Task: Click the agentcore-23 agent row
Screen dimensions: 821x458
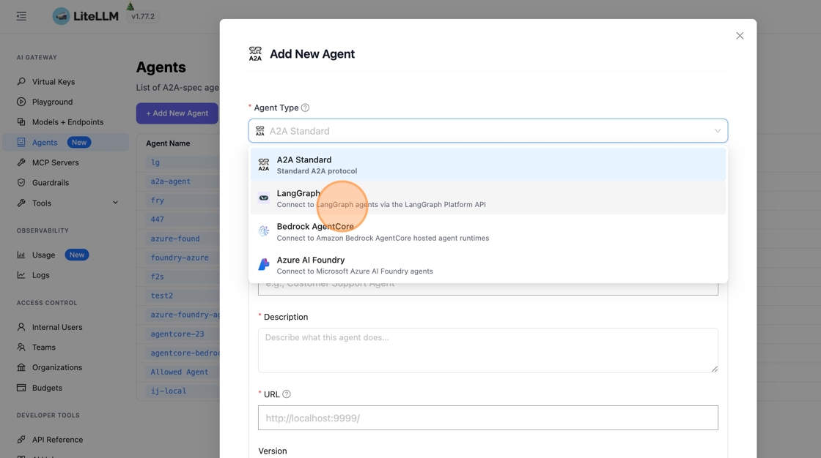Action: point(177,334)
